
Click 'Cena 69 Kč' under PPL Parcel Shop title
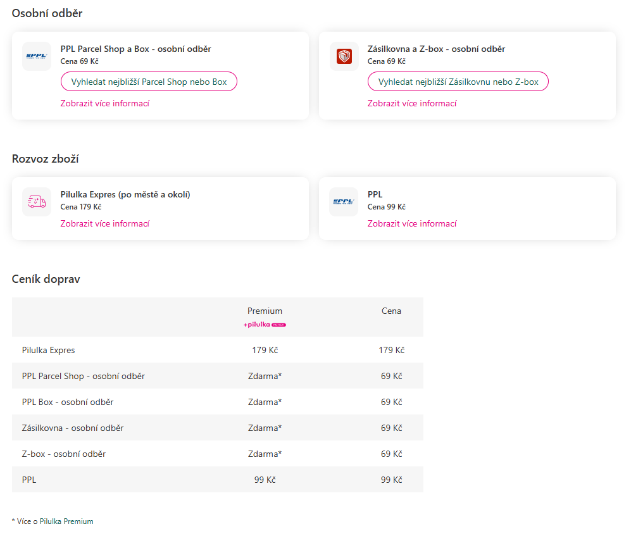[79, 61]
